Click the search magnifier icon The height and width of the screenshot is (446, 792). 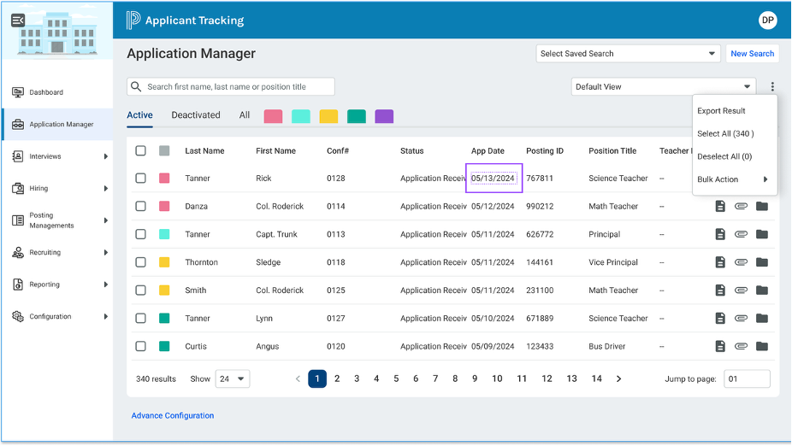point(136,87)
